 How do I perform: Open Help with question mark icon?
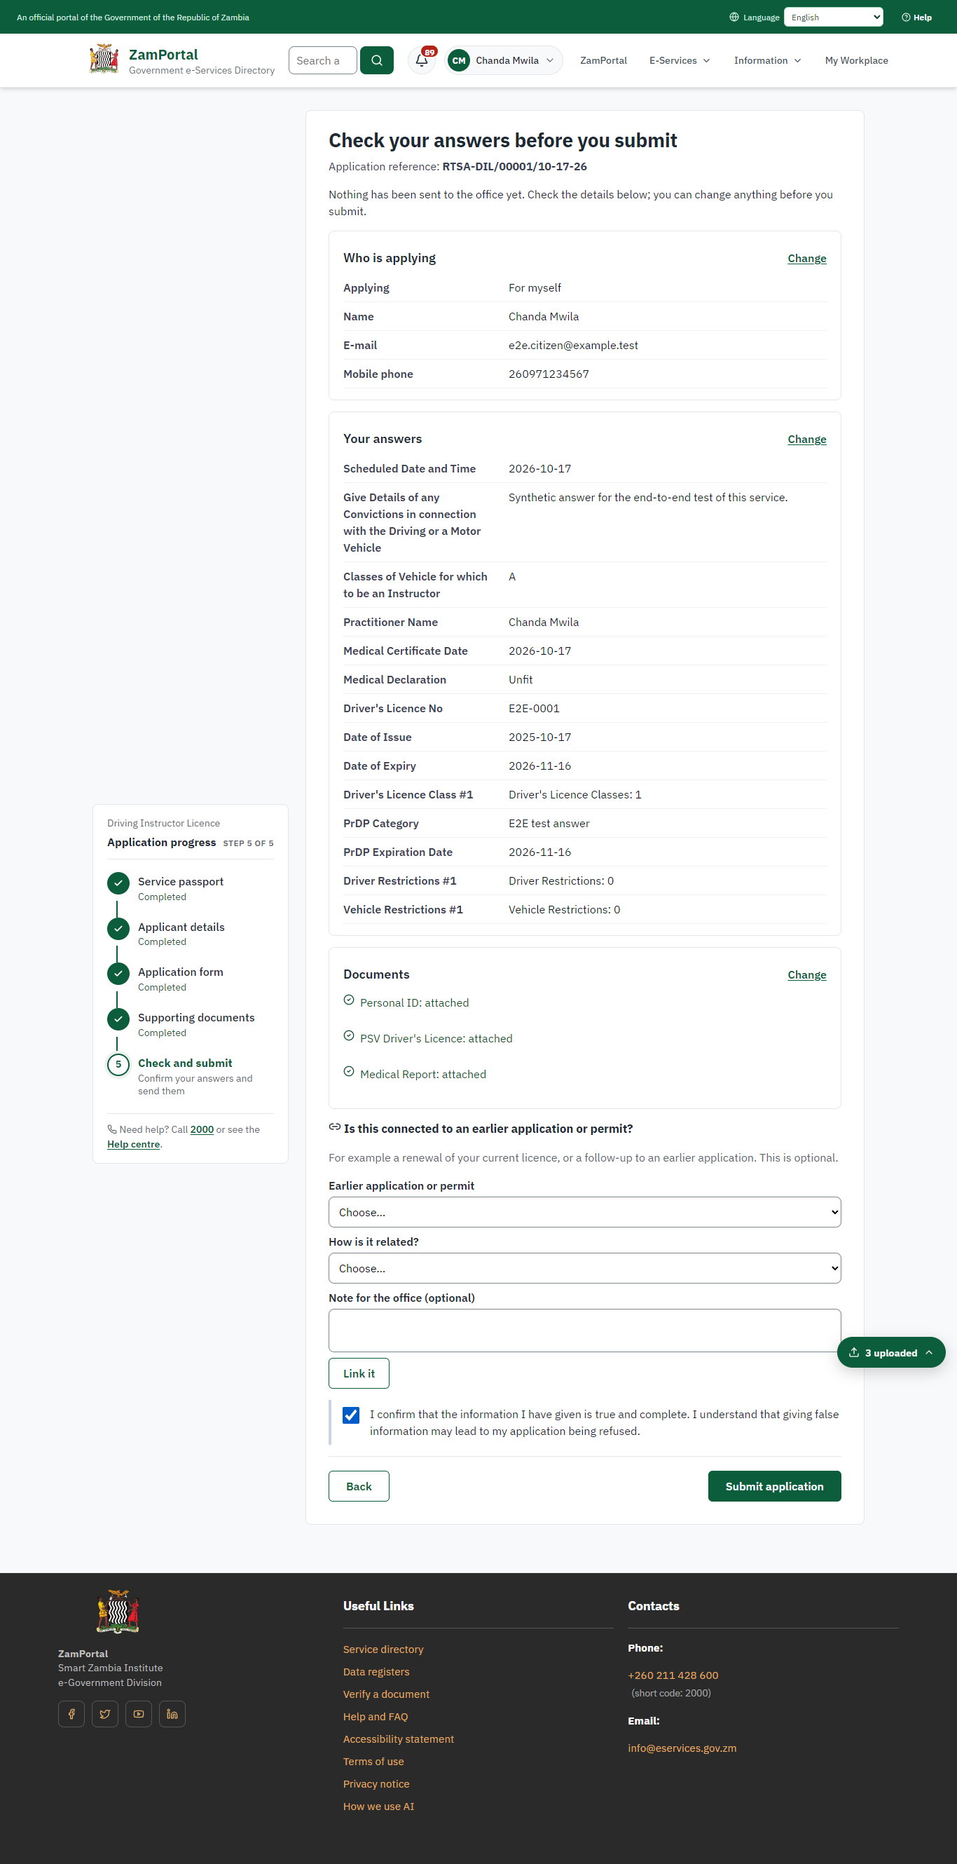916,17
